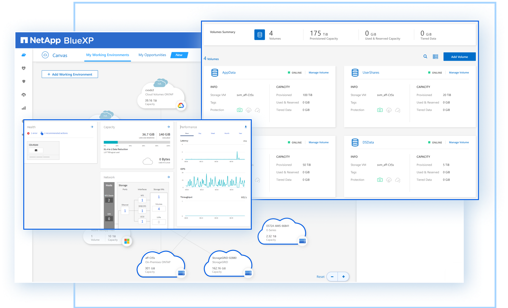Select the Month performance time range
The width and height of the screenshot is (508, 308).
pyautogui.click(x=227, y=133)
